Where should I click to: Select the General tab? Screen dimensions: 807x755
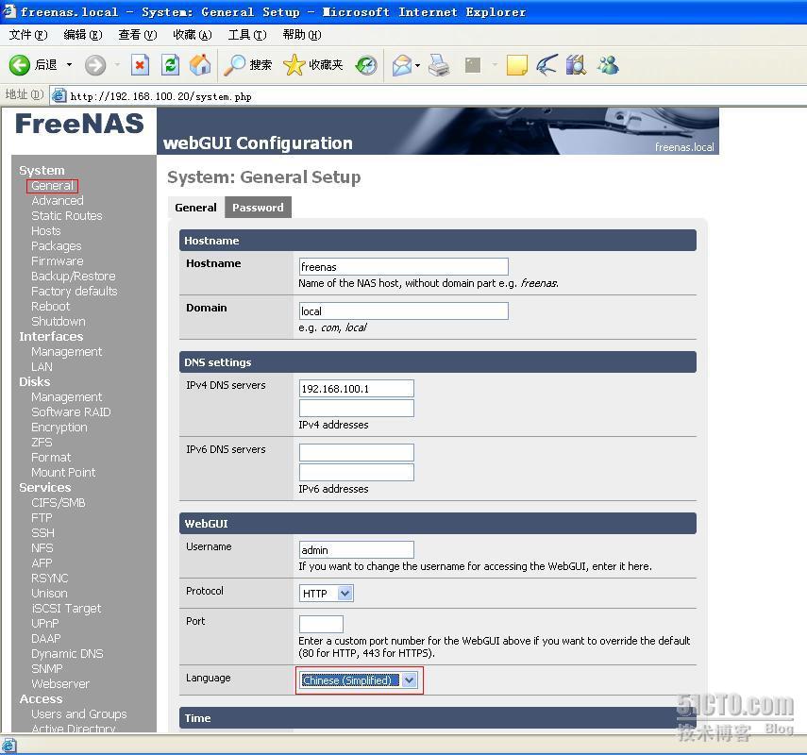point(195,208)
